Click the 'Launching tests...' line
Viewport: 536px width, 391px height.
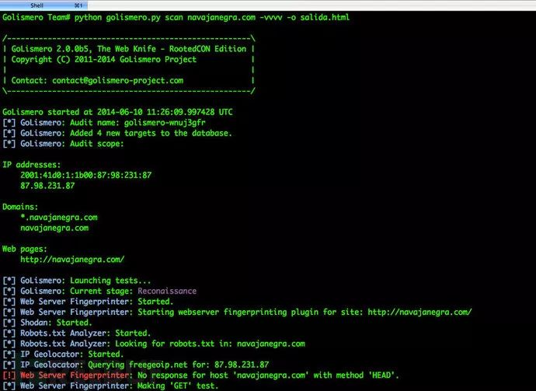coord(77,281)
